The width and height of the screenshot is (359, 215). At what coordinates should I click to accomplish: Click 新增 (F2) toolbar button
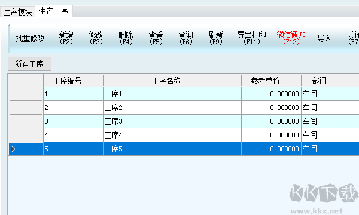tap(66, 38)
